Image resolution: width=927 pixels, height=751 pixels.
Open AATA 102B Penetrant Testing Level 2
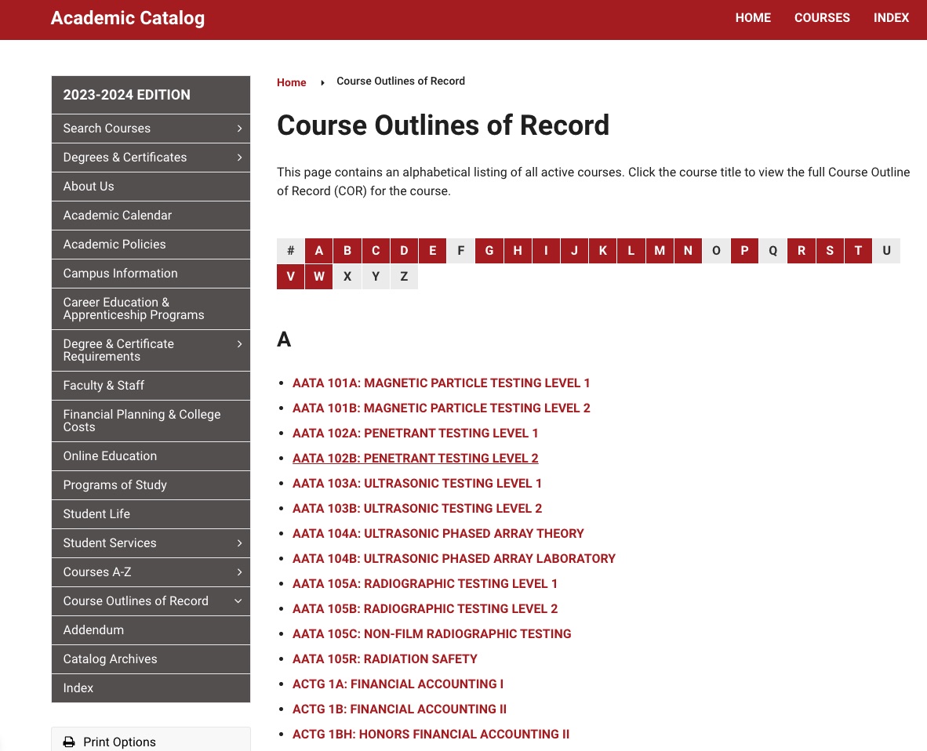[x=415, y=459]
